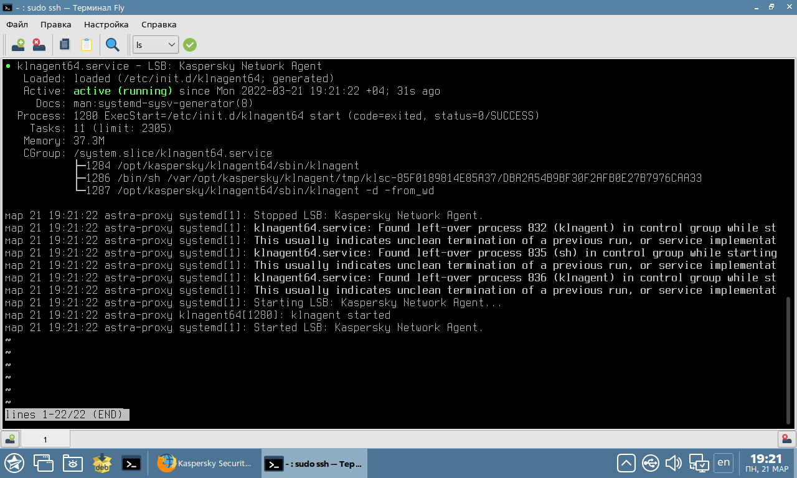Click the 'left-over process 836 (klnagent)' log line
This screenshot has width=797, height=478.
(391, 278)
